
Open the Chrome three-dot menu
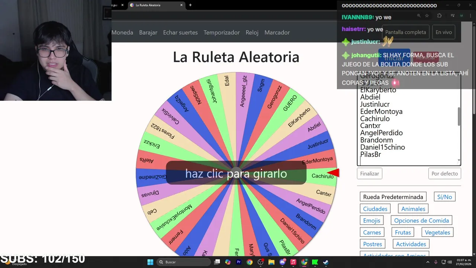pos(470,16)
